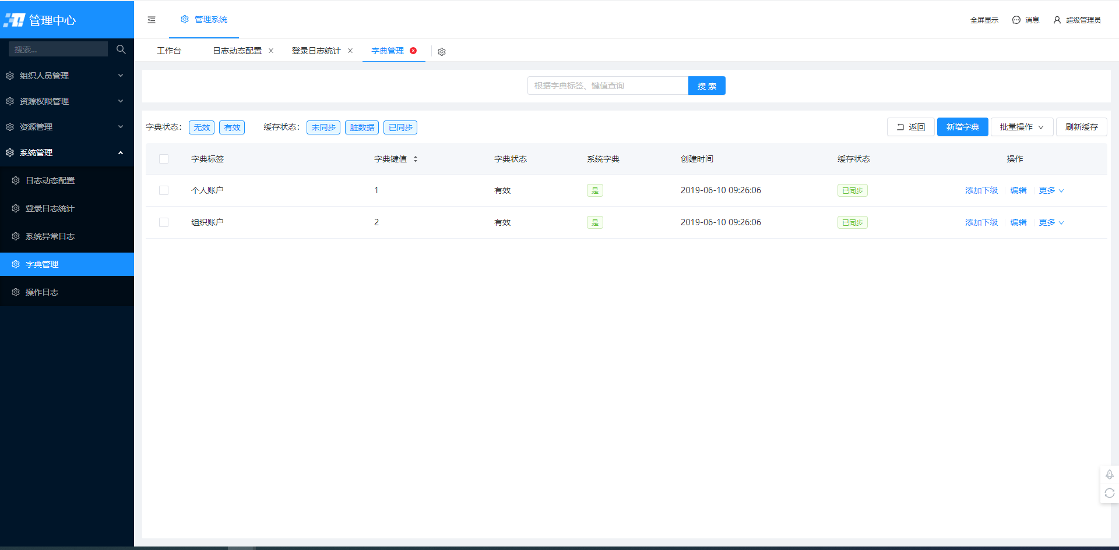The height and width of the screenshot is (550, 1119).
Task: Click gear icon beside 资源管理
Action: (x=10, y=127)
